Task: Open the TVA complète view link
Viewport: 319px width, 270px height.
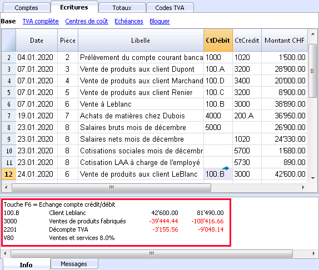Action: pos(41,21)
